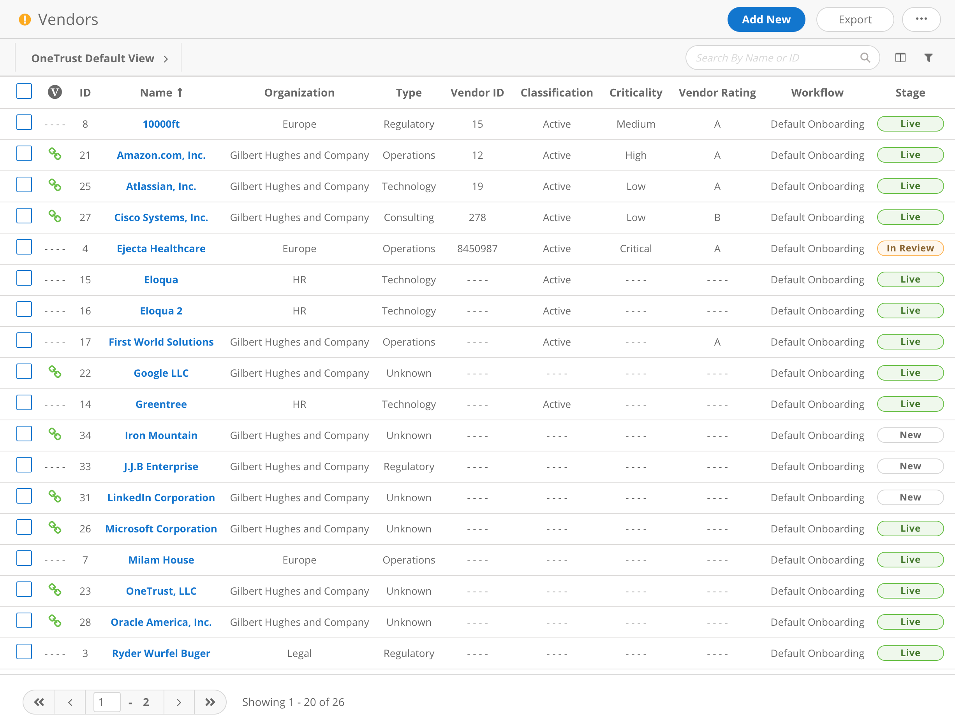The width and height of the screenshot is (955, 727).
Task: Jump to last page with double chevron
Action: pos(210,702)
